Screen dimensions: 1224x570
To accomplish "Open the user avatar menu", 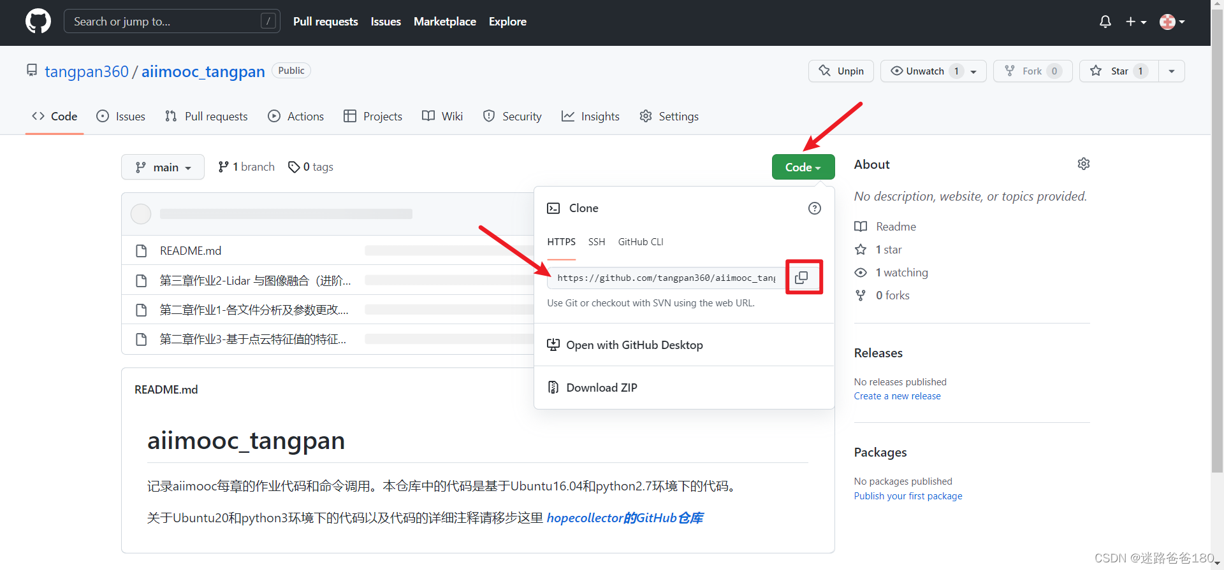I will [1172, 22].
